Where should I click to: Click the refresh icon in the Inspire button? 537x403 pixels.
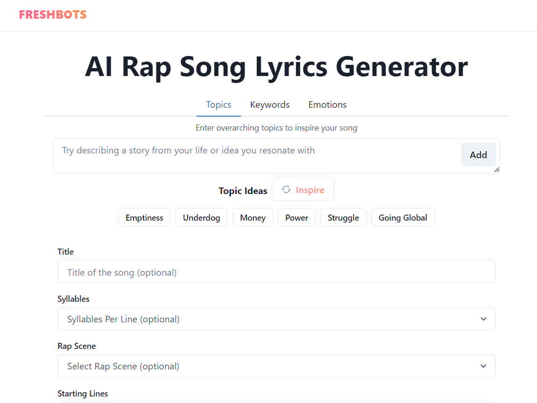click(286, 190)
